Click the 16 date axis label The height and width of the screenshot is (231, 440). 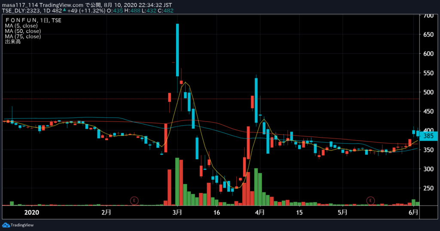217,212
